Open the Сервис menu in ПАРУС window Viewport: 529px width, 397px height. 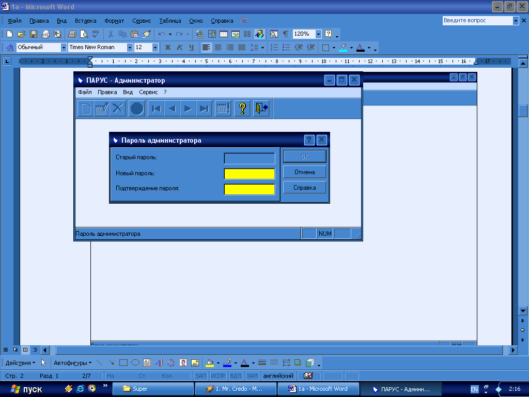pyautogui.click(x=148, y=92)
